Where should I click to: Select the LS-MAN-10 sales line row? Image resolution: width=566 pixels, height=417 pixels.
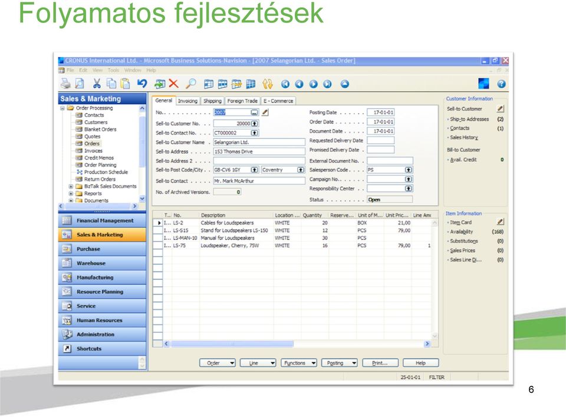click(292, 238)
